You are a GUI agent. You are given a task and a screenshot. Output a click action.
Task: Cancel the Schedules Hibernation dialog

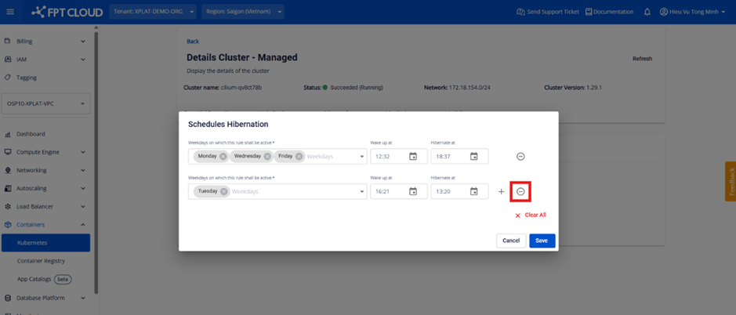pos(511,241)
